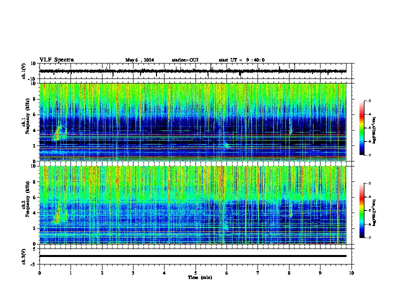This screenshot has height=306, width=396.
Task: Click the time axis tick label "5"
Action: [195, 273]
